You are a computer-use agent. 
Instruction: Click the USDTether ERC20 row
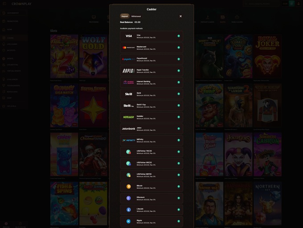(x=151, y=163)
